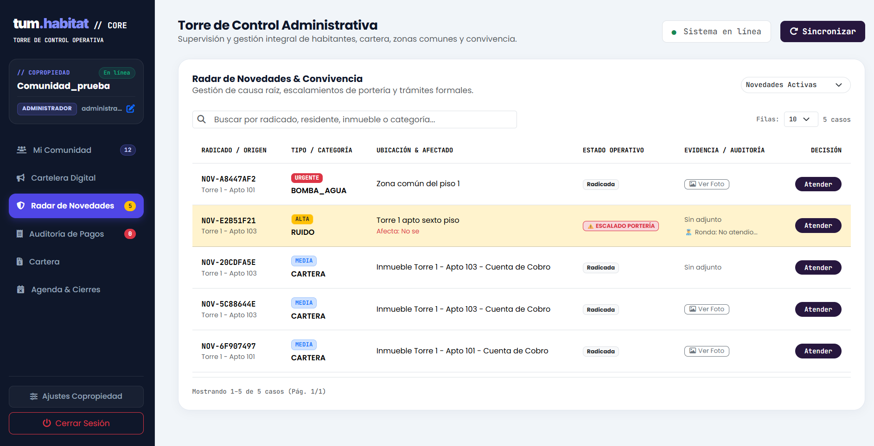This screenshot has width=874, height=446.
Task: Click Atender for NOV-A8447AF2
Action: pos(818,184)
